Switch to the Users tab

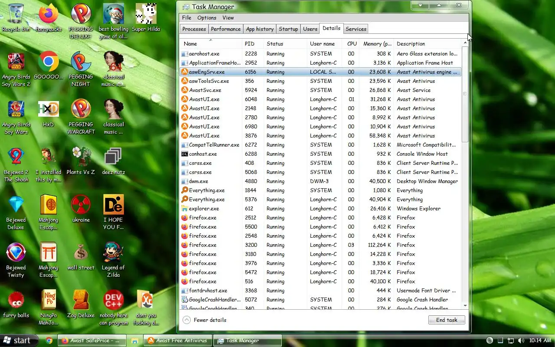pos(310,29)
